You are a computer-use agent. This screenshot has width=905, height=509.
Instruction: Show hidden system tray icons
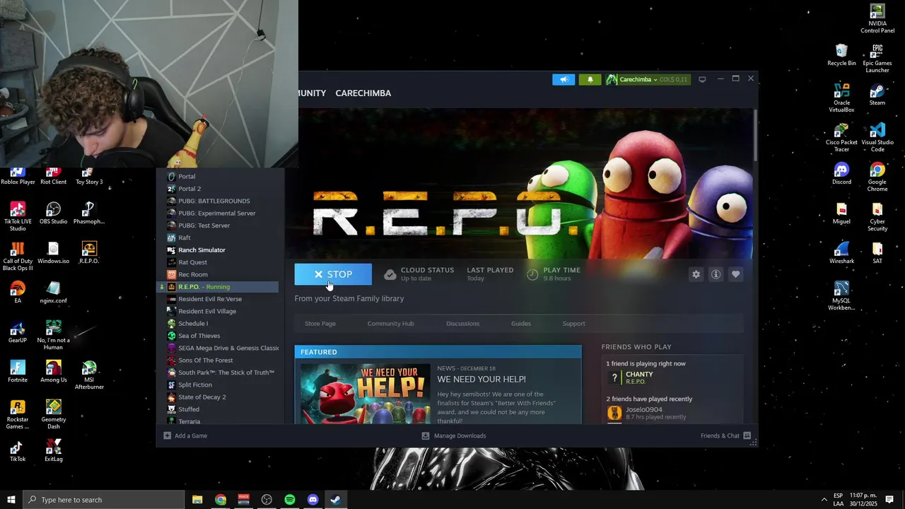tap(824, 500)
